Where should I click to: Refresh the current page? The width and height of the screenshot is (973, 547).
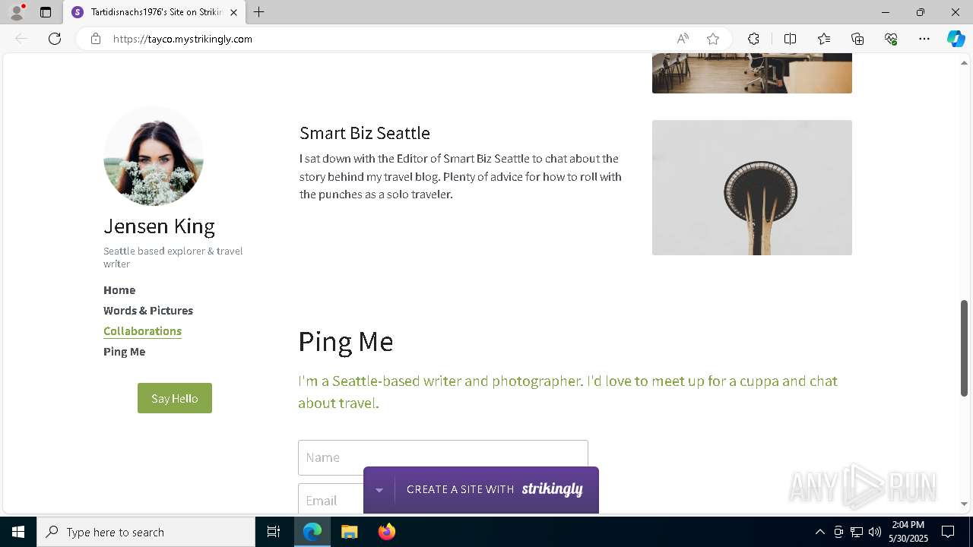coord(55,39)
